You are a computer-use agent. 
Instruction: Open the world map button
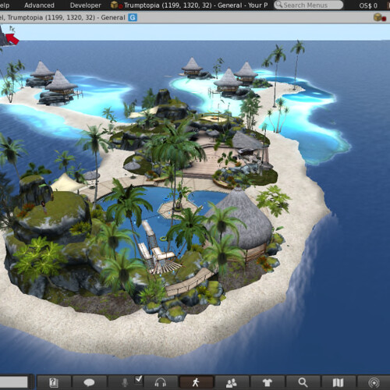pyautogui.click(x=338, y=383)
